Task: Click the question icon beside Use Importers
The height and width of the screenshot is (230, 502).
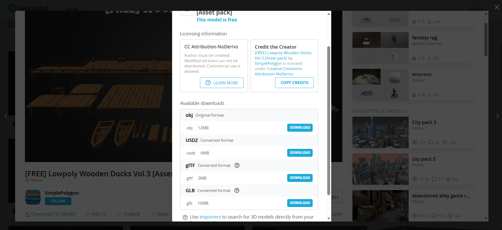Action: coord(185,217)
